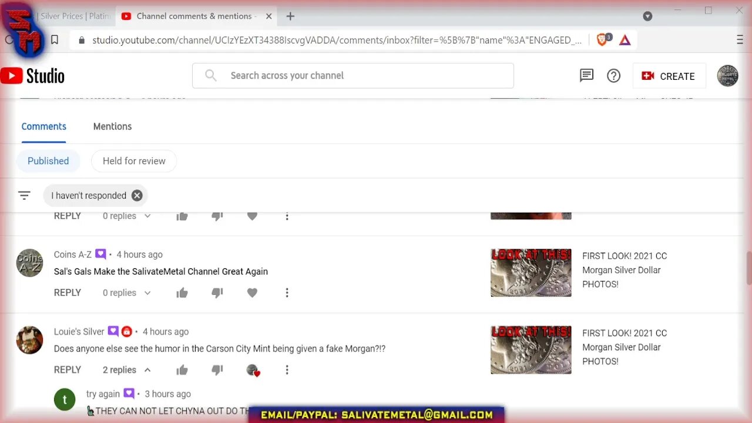Viewport: 752px width, 423px height.
Task: Open more options for Louie's Silver comment
Action: point(287,370)
